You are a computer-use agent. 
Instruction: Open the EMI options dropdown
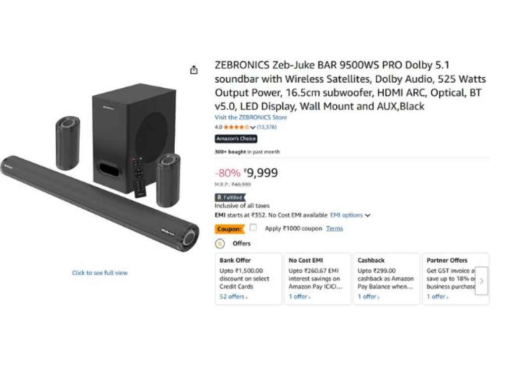coord(347,215)
